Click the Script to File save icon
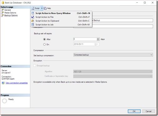158x116 pixels. click(33, 17)
